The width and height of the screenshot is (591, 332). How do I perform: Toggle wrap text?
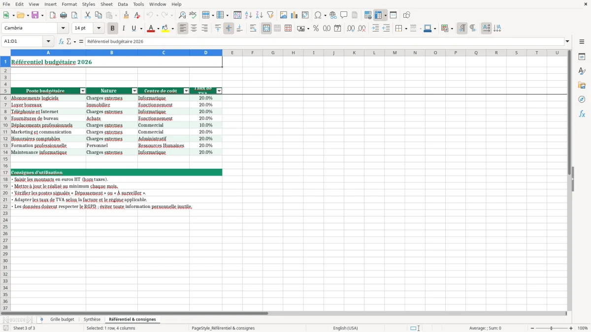(253, 29)
